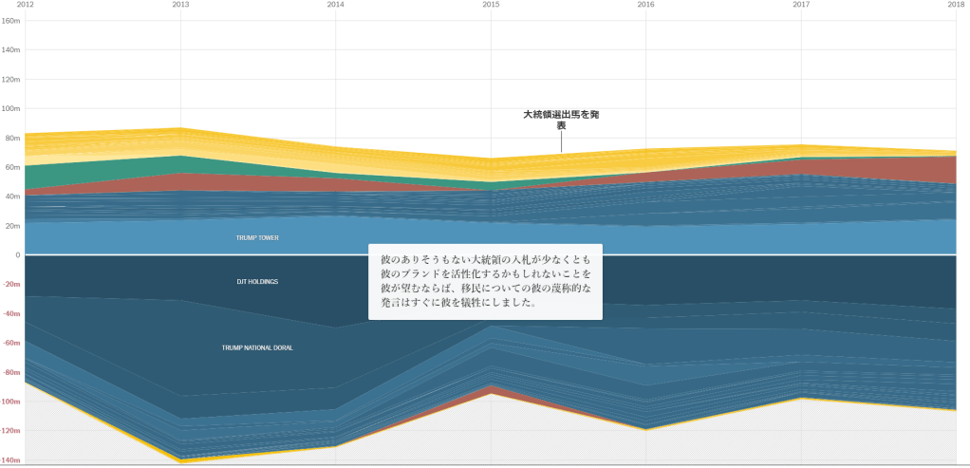
Task: Click the 0 baseline axis label
Action: 17,255
